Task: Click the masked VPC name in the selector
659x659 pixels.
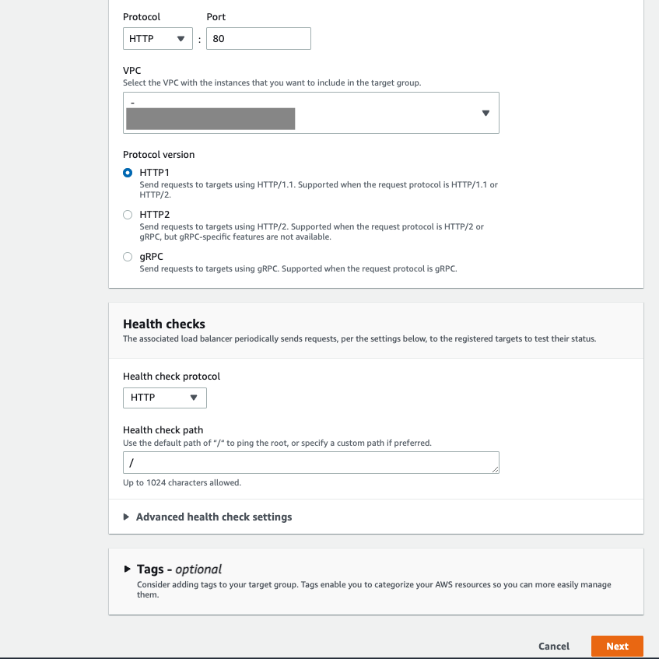Action: click(x=212, y=118)
